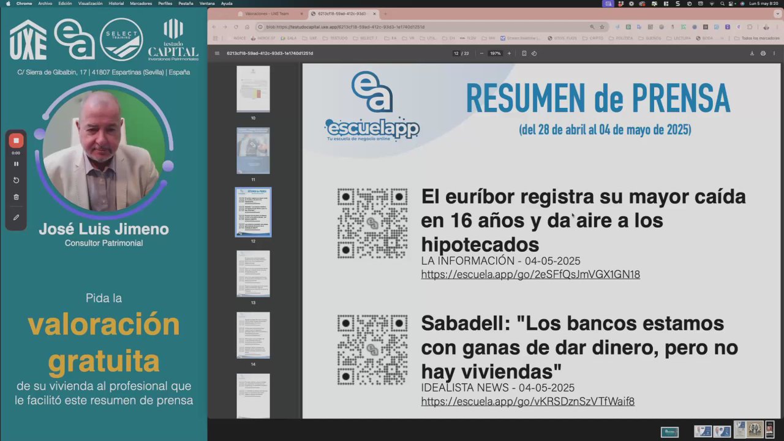Click the Wi-Fi status icon in menu bar
Image resolution: width=784 pixels, height=441 pixels.
712,3
